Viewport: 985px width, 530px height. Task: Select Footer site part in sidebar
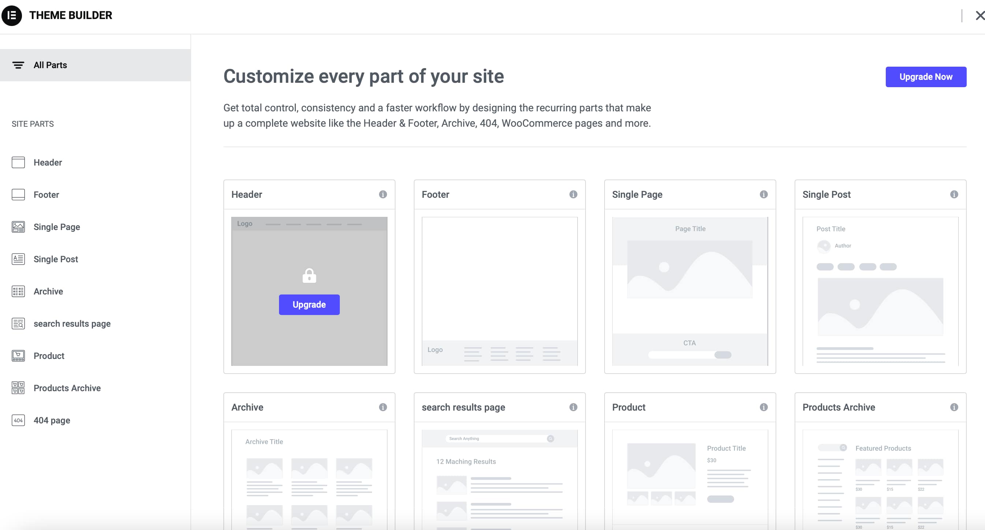point(46,194)
